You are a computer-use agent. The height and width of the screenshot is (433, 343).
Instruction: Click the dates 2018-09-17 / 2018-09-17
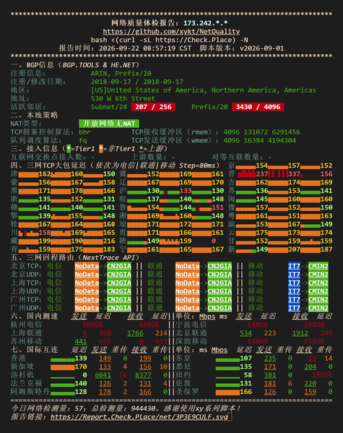pyautogui.click(x=137, y=82)
